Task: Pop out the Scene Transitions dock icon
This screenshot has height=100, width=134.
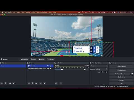Action: 90,63
